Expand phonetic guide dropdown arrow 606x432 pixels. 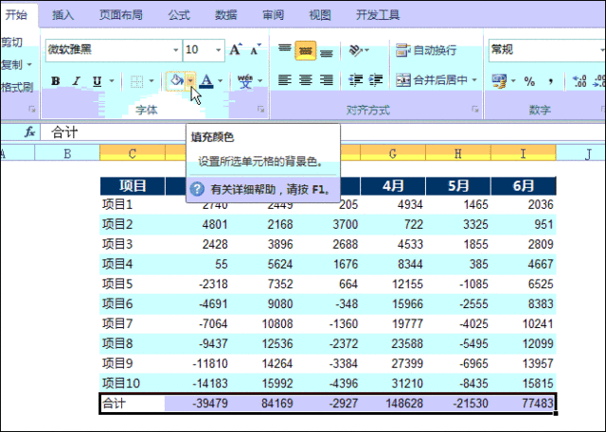tap(259, 81)
